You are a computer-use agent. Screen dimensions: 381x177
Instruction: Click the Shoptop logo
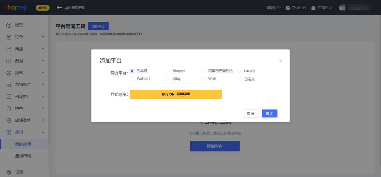click(x=16, y=8)
